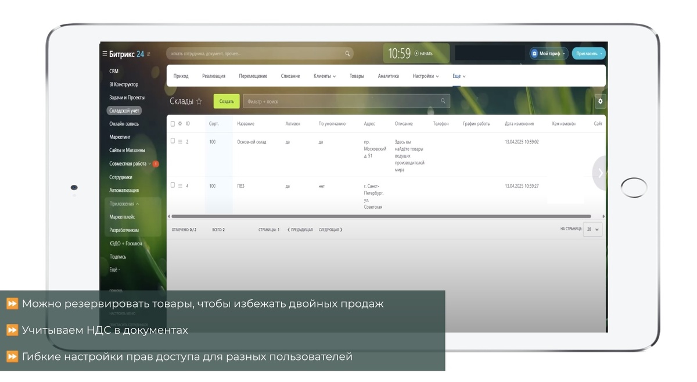
Task: Open the Приход tab
Action: (181, 76)
